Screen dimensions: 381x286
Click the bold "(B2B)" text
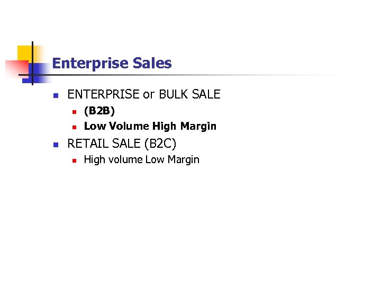tap(99, 111)
